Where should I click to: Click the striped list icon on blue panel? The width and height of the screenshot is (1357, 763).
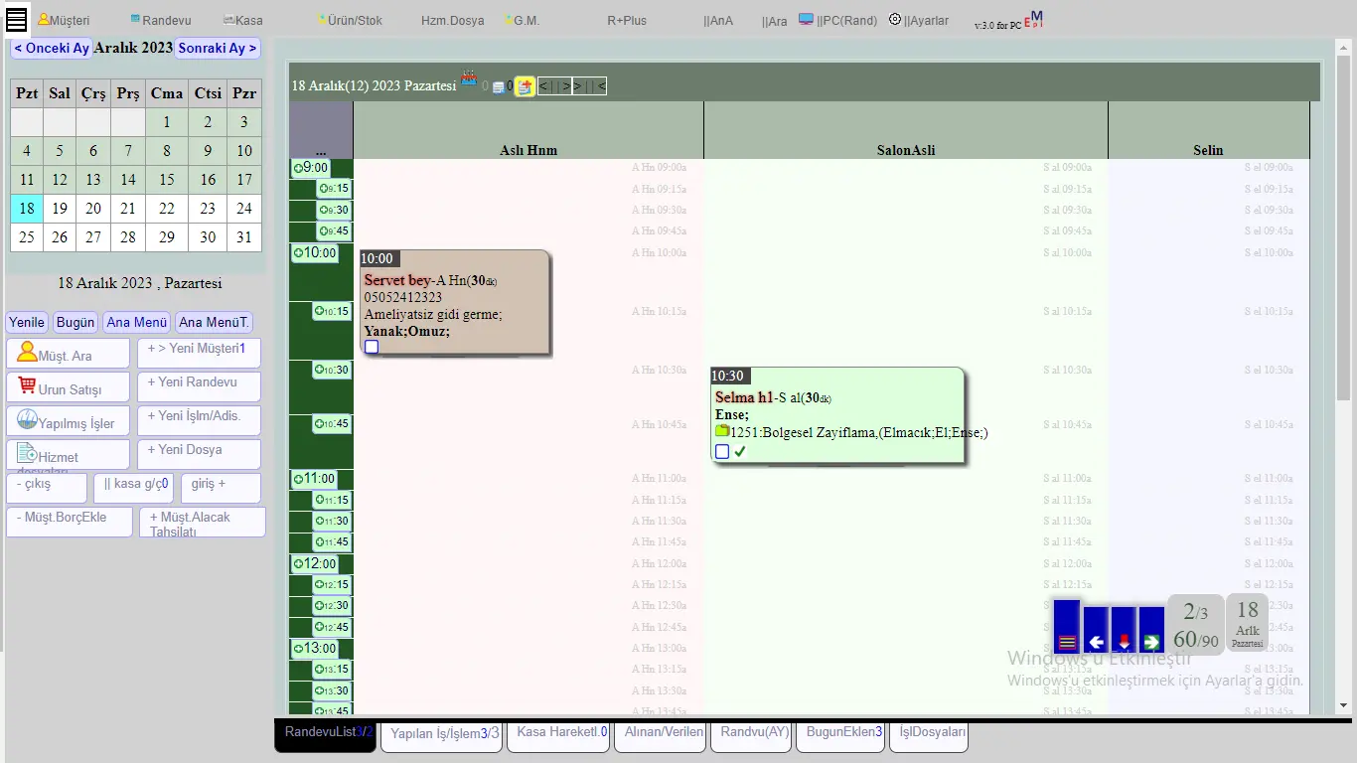click(x=1067, y=642)
